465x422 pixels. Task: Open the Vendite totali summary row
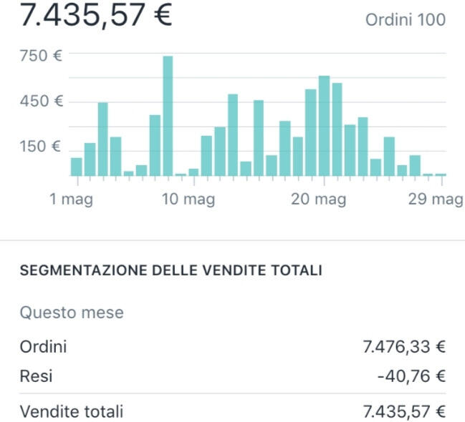point(232,412)
